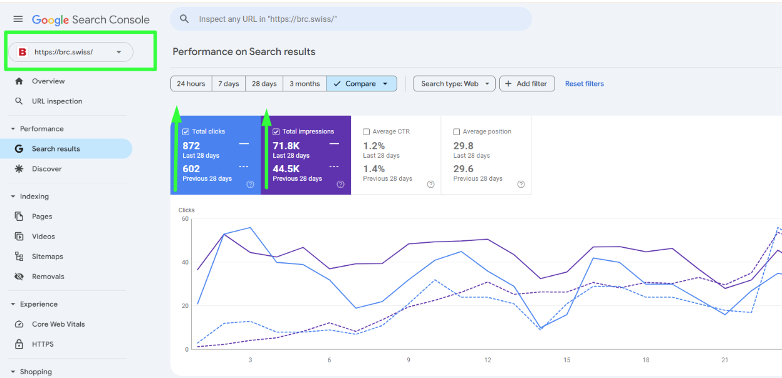Enable the Average CTR checkbox

pyautogui.click(x=367, y=132)
